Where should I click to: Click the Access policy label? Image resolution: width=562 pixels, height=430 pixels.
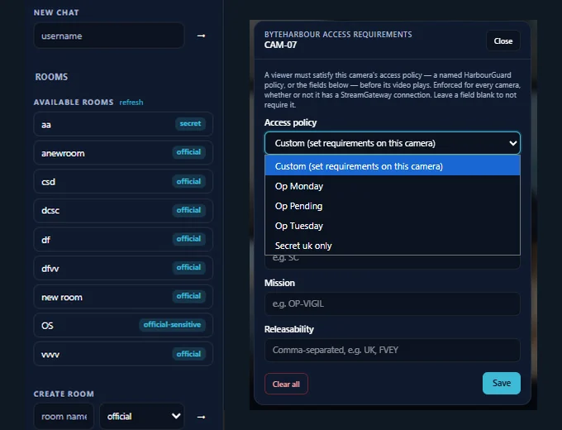point(290,122)
